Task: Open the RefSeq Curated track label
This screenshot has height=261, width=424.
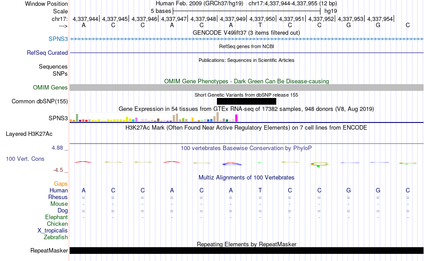Action: point(47,53)
